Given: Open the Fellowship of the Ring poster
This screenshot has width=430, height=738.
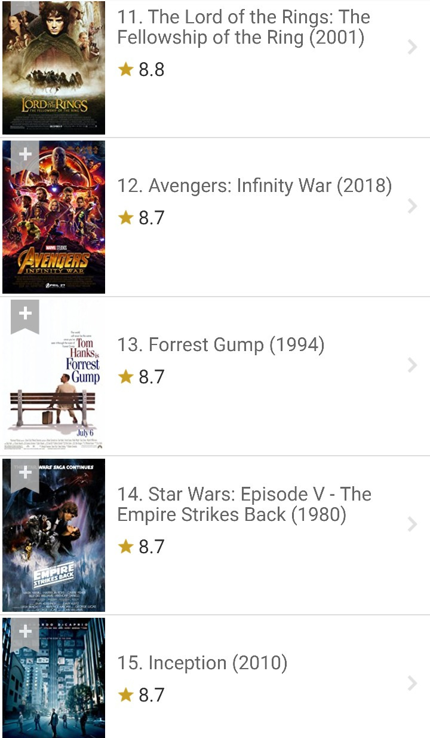Looking at the screenshot, I should (x=54, y=68).
